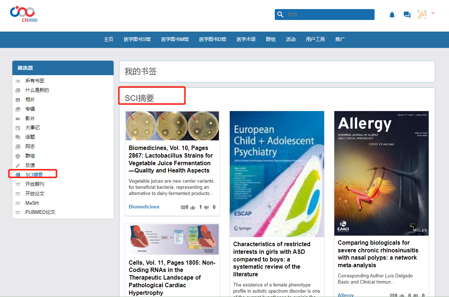Click the blog icon beside 网志
This screenshot has height=297, width=449.
coord(18,147)
